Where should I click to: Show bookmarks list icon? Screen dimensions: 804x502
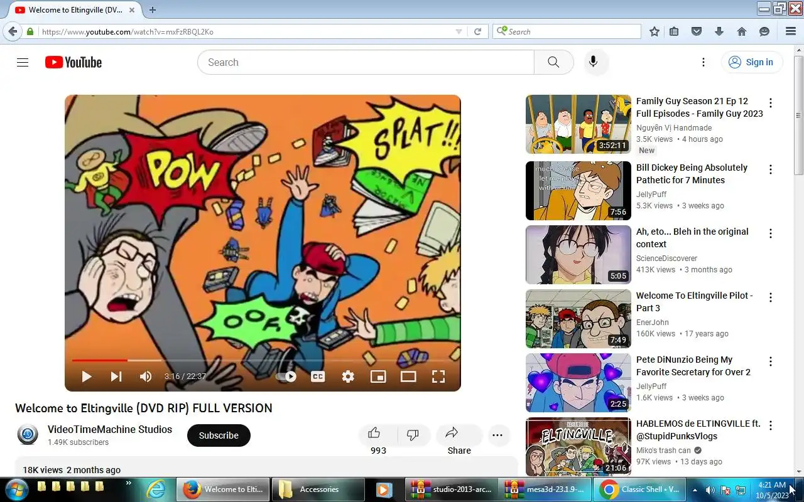pos(674,31)
